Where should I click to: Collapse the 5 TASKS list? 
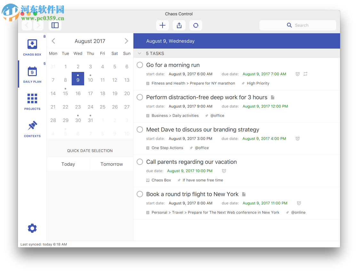click(139, 53)
